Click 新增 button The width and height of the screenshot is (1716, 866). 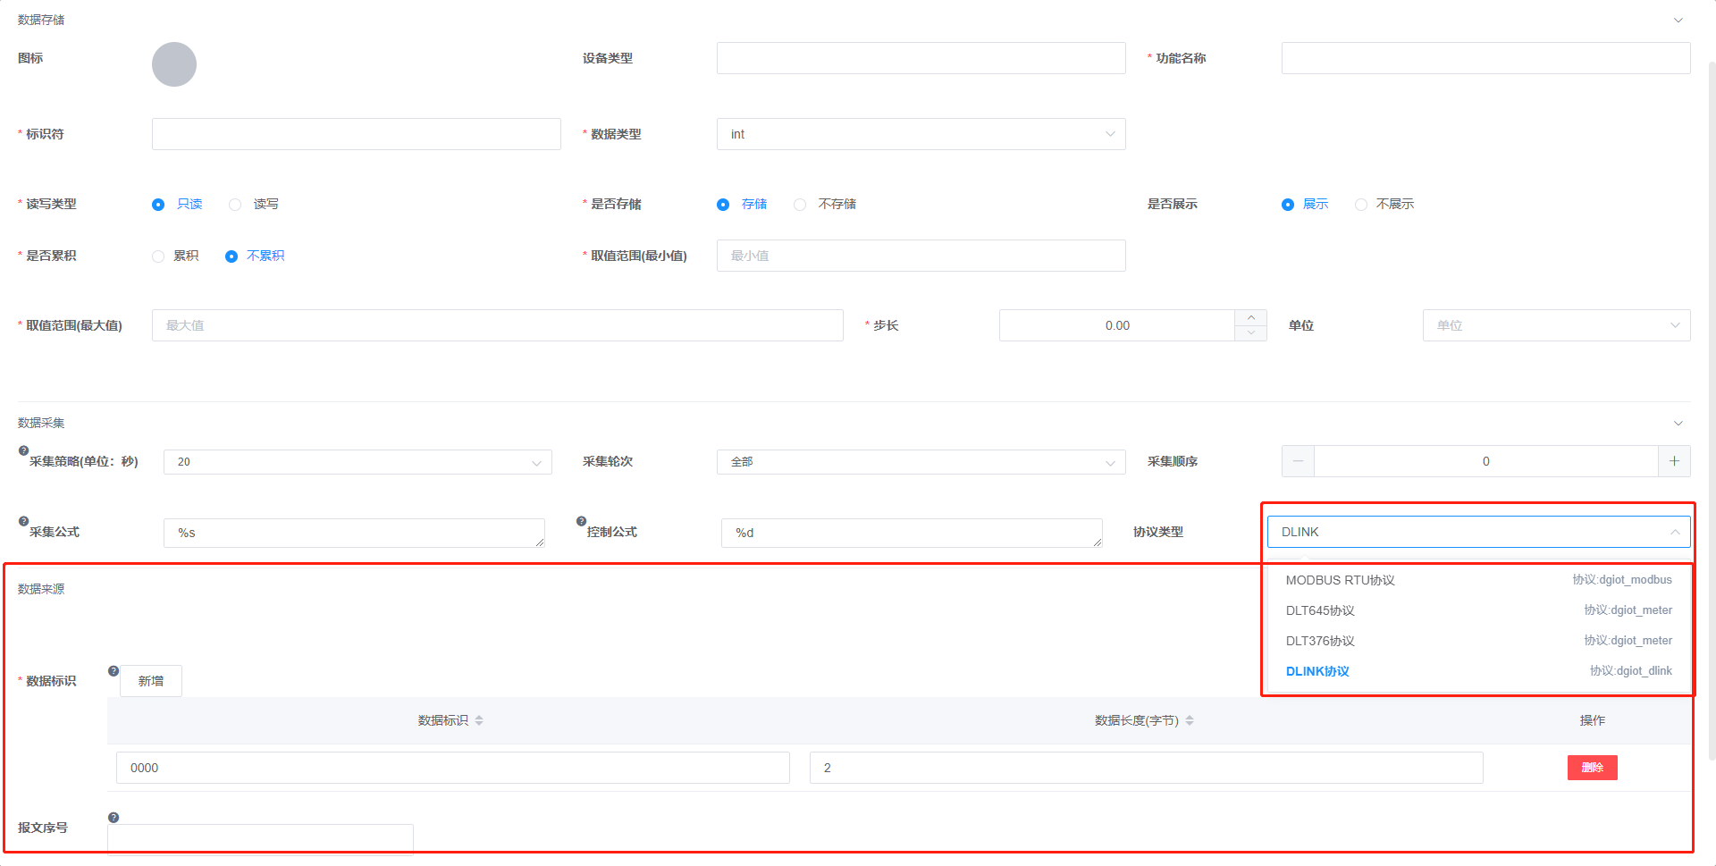pos(151,681)
